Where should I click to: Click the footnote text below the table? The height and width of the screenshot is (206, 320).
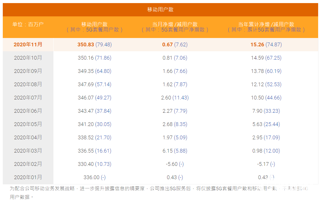coord(124,189)
